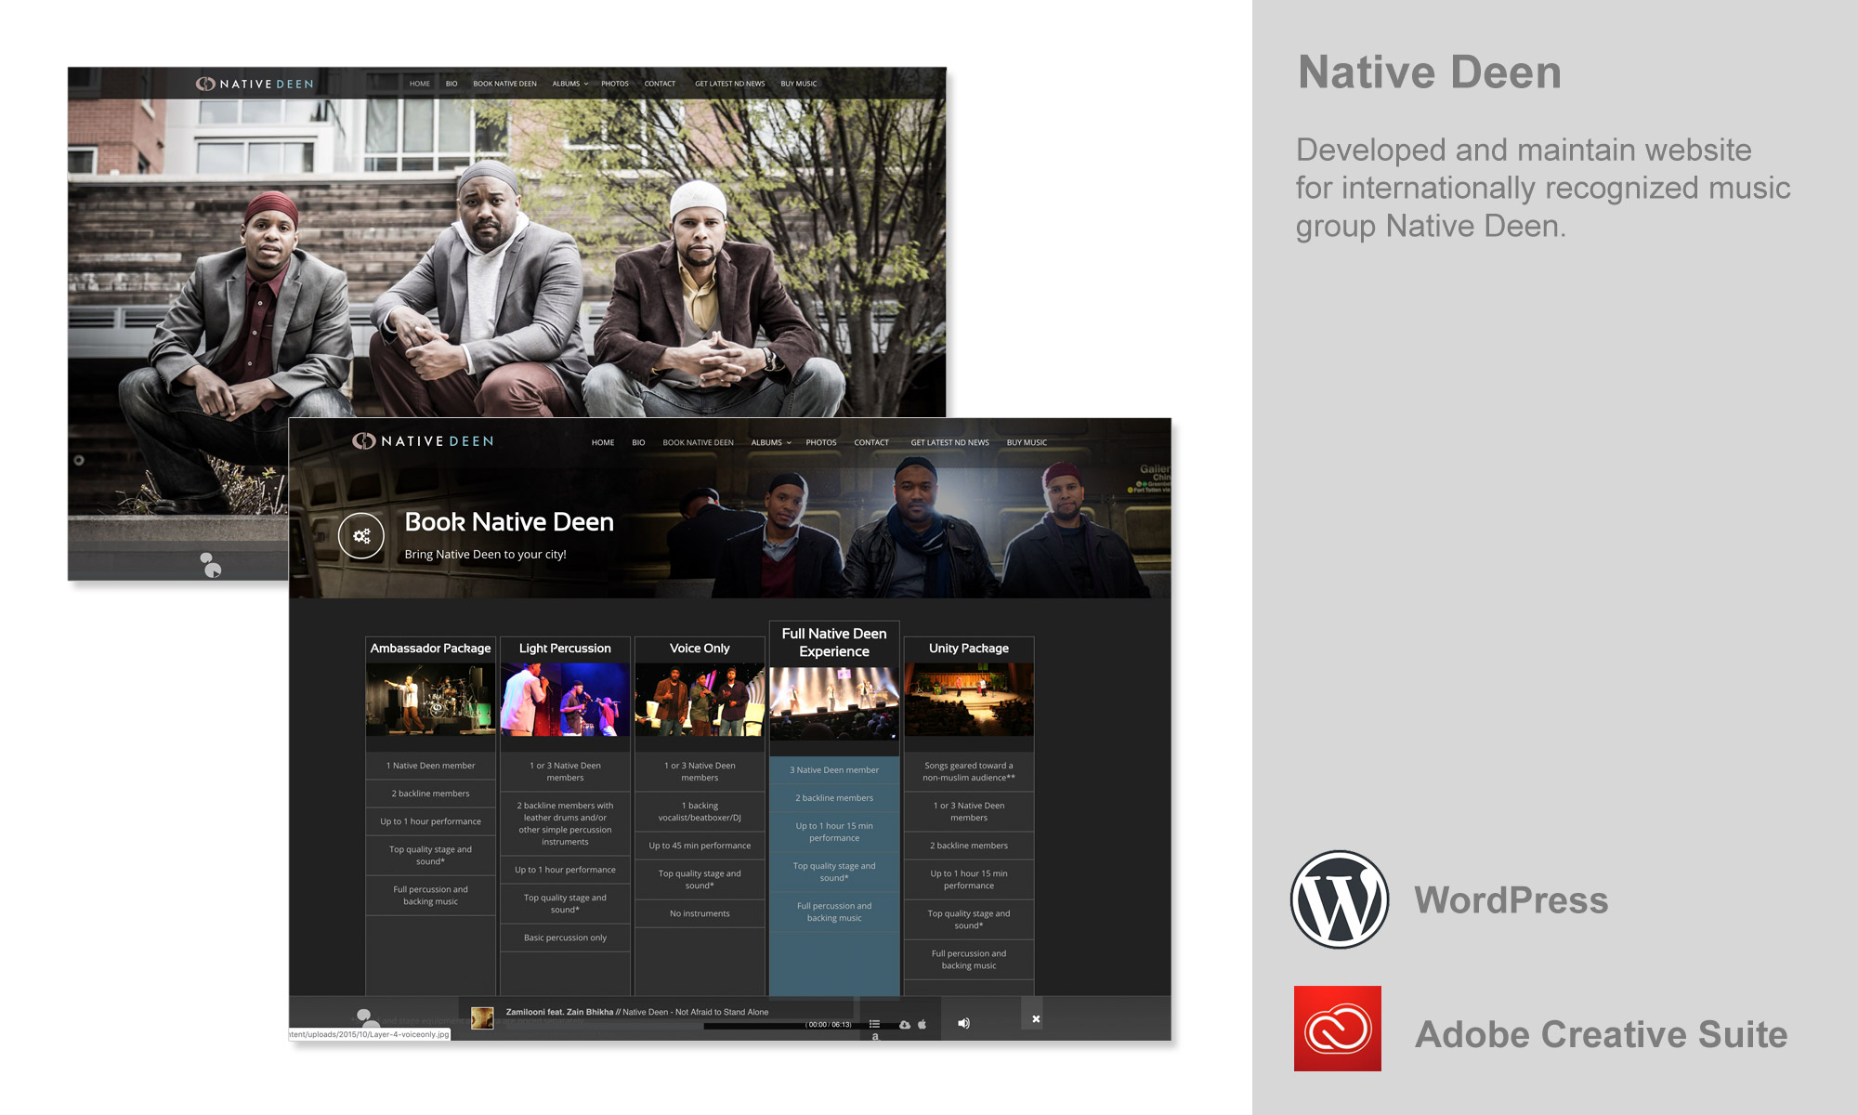Click the chat bubbles icon in the back window
This screenshot has height=1115, width=1858.
pyautogui.click(x=211, y=564)
